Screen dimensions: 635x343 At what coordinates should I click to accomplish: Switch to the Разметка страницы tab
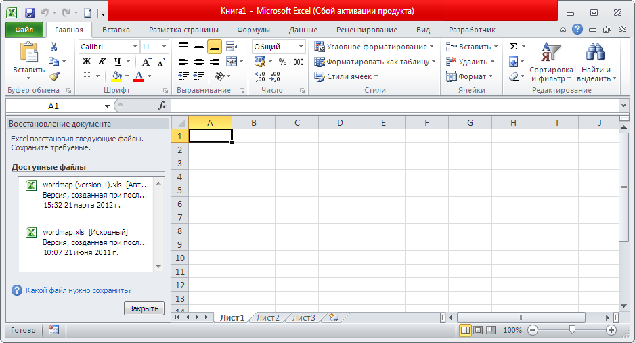183,30
